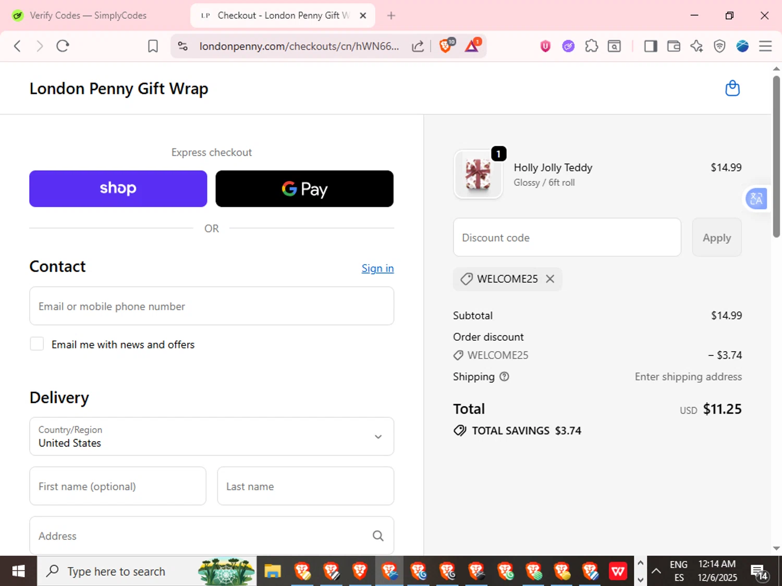Pay with Shop express checkout

pyautogui.click(x=118, y=189)
